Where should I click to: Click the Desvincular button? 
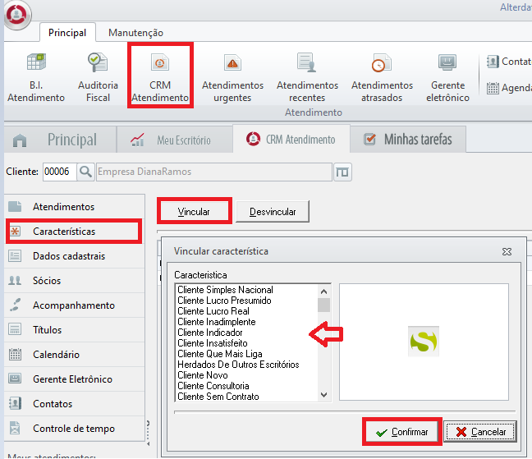click(273, 212)
